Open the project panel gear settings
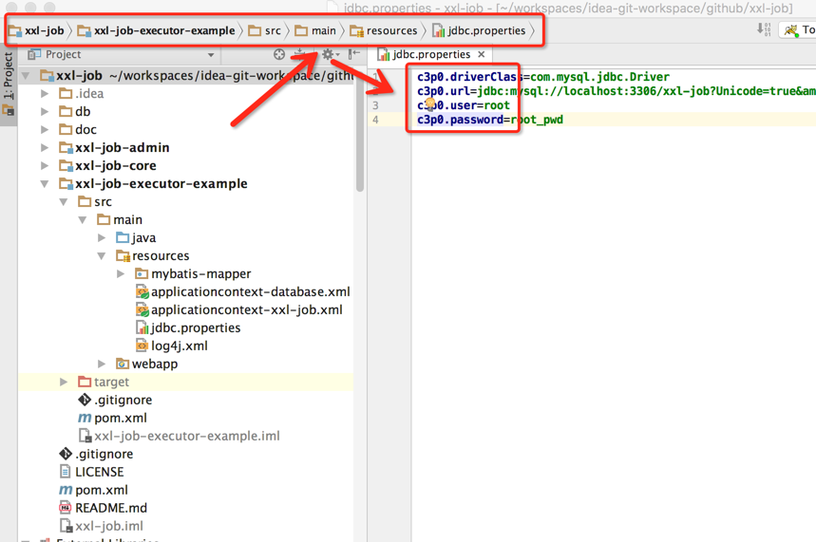 330,54
